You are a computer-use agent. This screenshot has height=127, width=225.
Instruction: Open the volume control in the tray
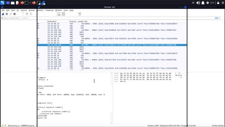click(x=198, y=3)
